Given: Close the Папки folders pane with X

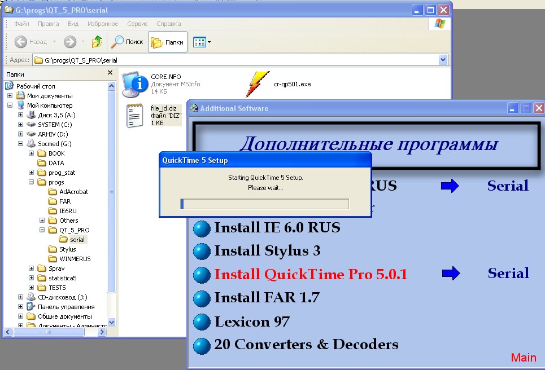Looking at the screenshot, I should [110, 73].
